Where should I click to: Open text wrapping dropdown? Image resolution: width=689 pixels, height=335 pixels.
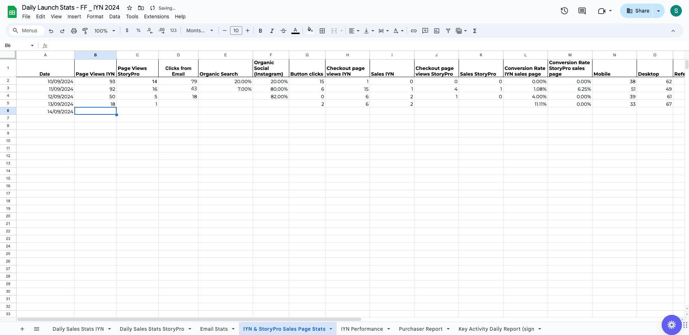384,31
